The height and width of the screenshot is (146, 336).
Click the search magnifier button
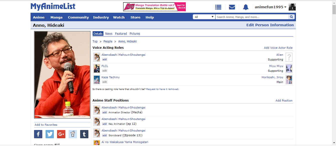(291, 17)
